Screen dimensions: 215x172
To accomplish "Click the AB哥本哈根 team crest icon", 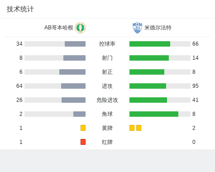I will [81, 28].
